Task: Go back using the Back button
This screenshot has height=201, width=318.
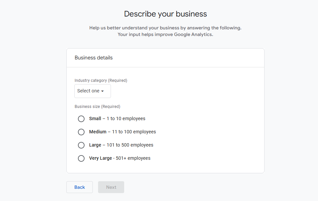Action: (80, 187)
